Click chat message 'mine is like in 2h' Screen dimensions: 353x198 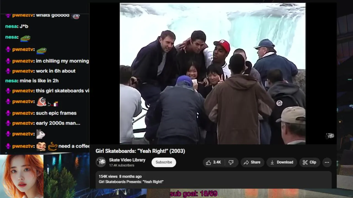(39, 81)
